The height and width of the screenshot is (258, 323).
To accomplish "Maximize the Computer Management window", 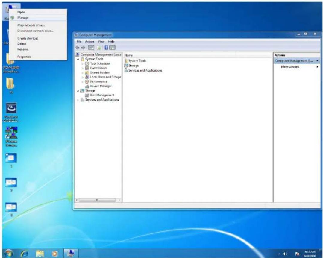I will coord(306,34).
